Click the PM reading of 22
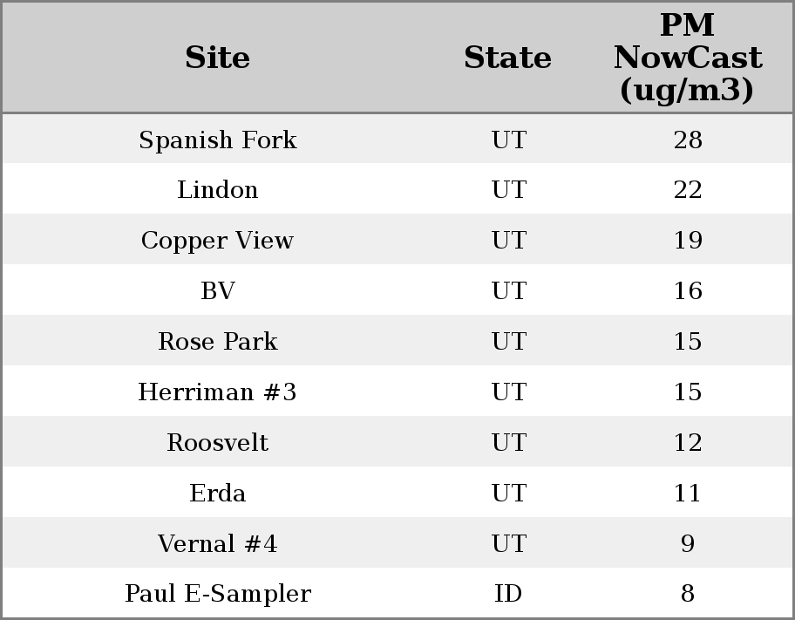The width and height of the screenshot is (795, 620). (687, 190)
